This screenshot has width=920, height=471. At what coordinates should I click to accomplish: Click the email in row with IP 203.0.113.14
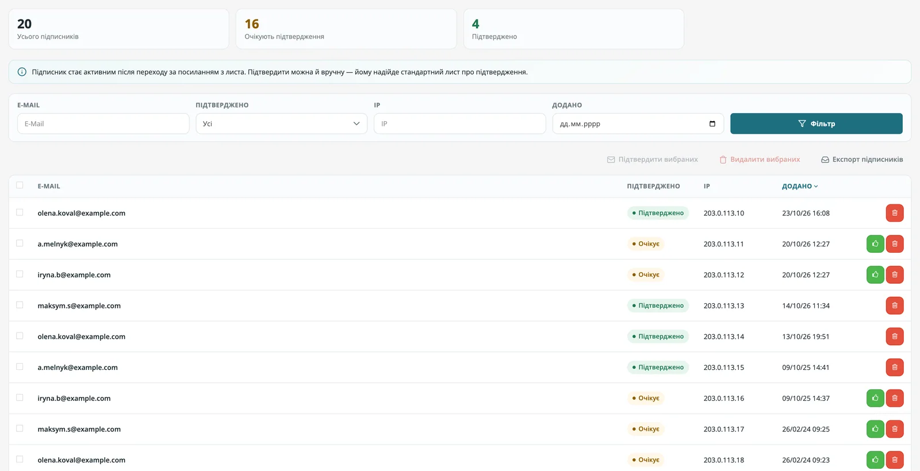(x=82, y=337)
